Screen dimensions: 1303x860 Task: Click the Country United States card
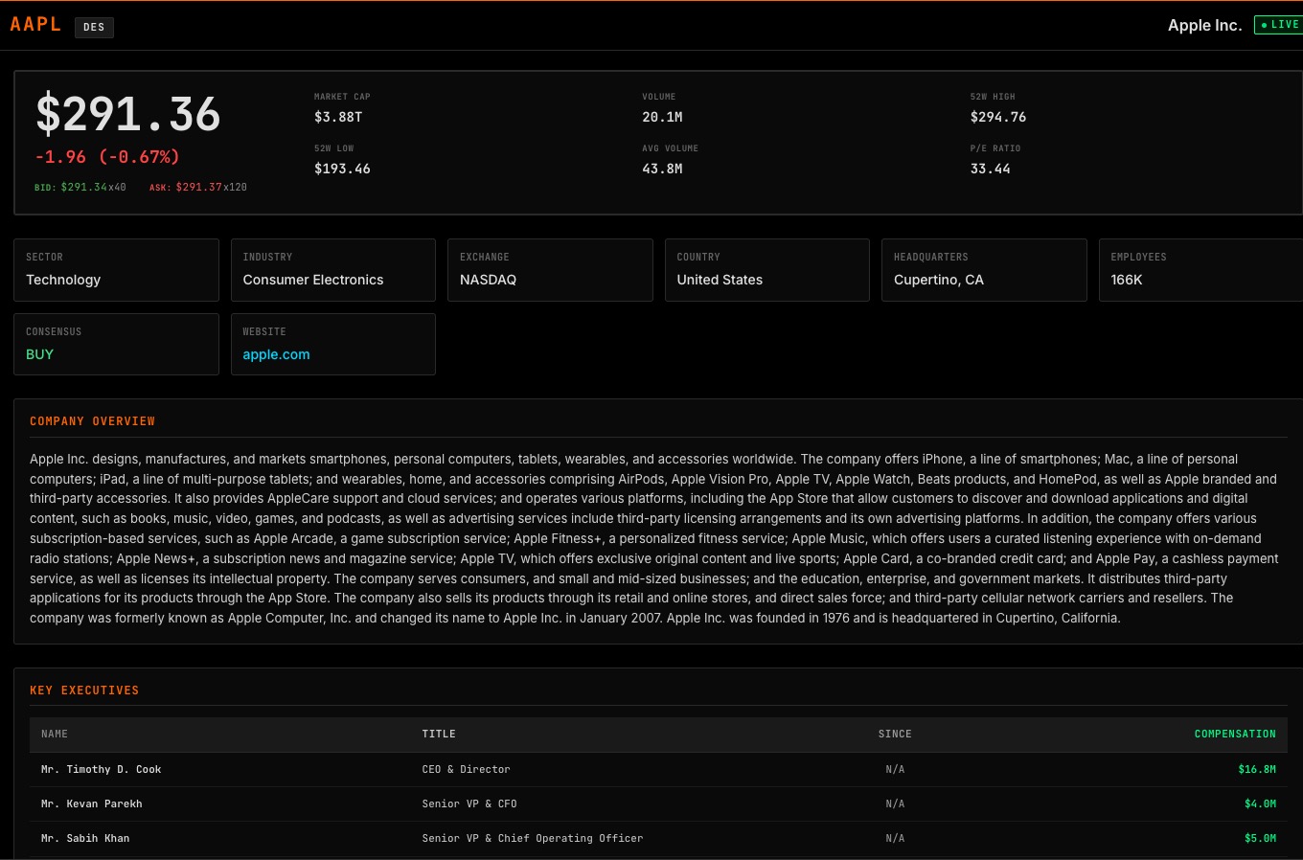tap(767, 270)
